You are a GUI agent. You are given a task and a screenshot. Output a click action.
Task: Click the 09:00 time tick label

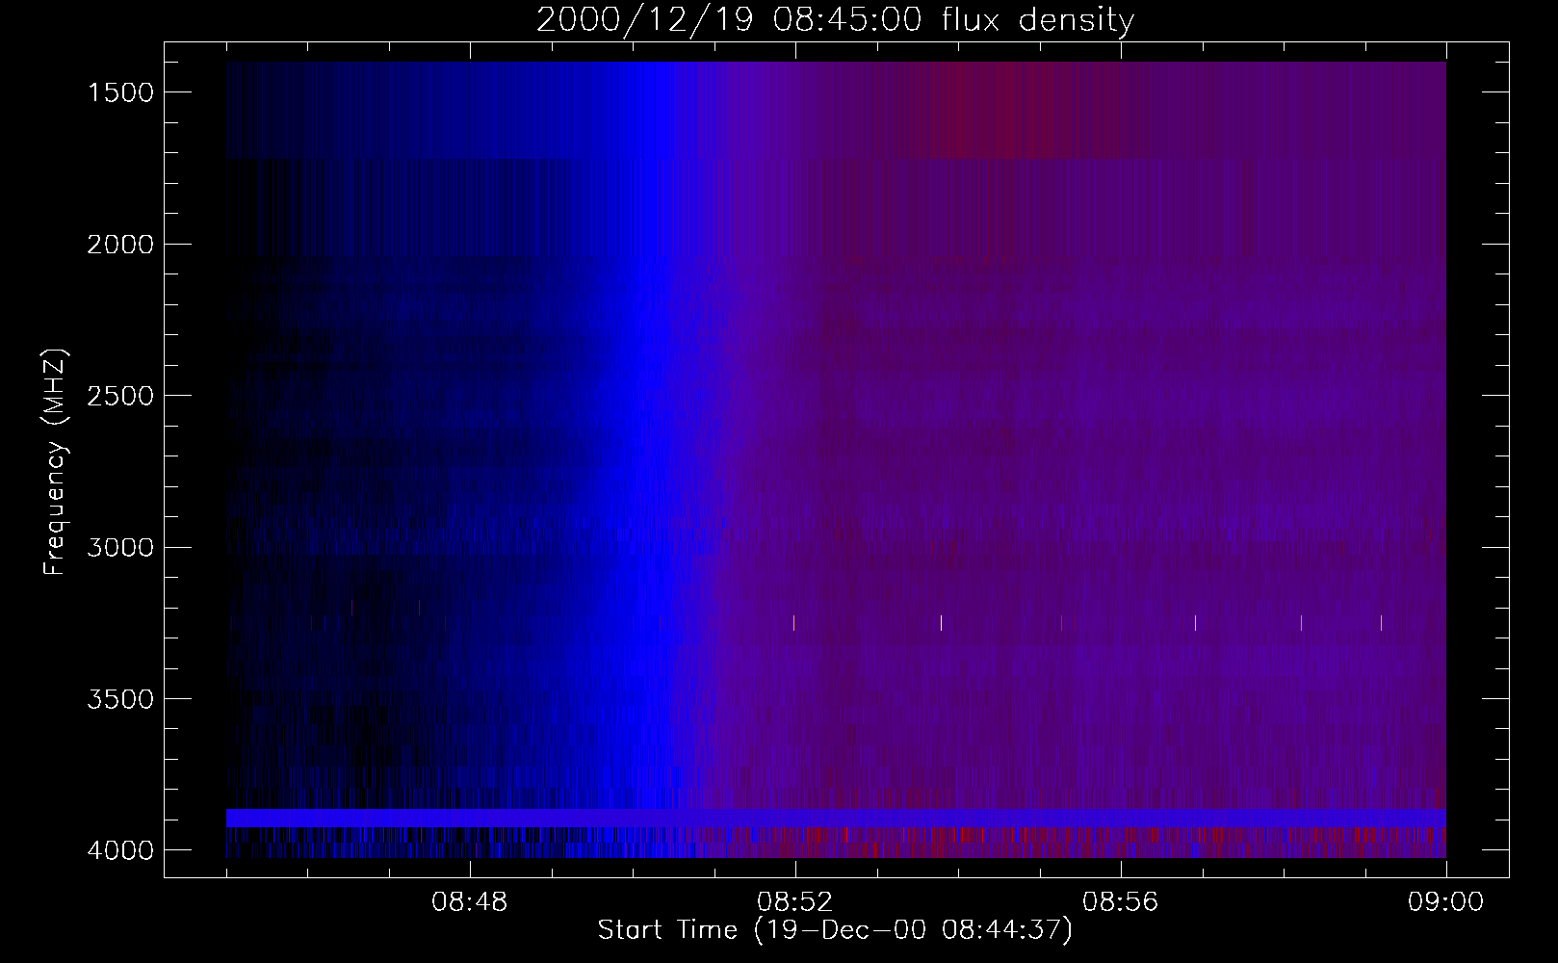click(1446, 902)
